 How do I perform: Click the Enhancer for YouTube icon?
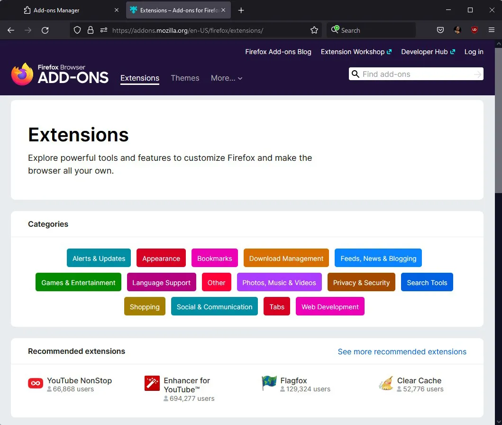(x=152, y=383)
